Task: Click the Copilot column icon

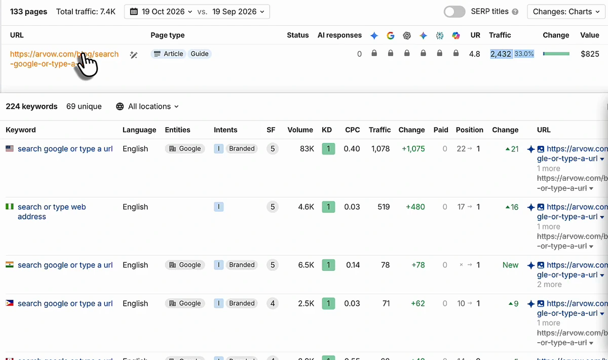Action: [456, 35]
